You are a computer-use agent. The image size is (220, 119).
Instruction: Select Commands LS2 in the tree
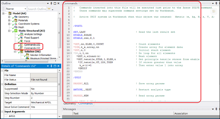[32, 45]
